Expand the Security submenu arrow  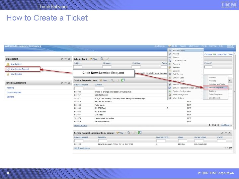tap(202, 71)
